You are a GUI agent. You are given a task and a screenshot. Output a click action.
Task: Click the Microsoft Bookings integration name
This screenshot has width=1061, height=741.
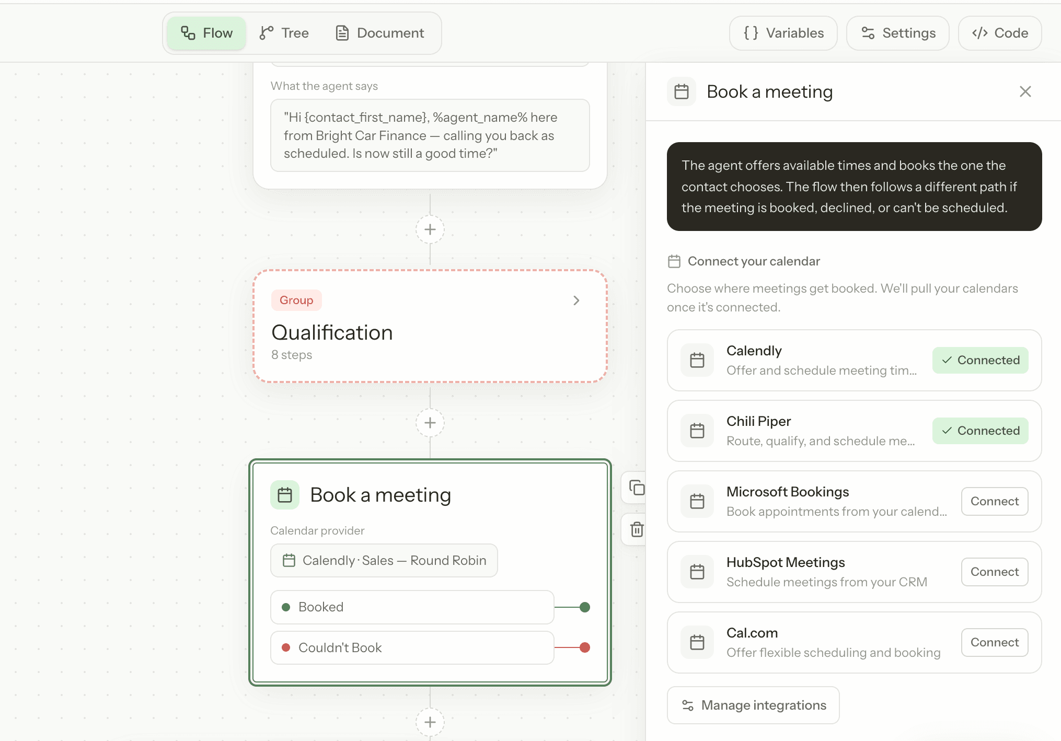pyautogui.click(x=788, y=492)
